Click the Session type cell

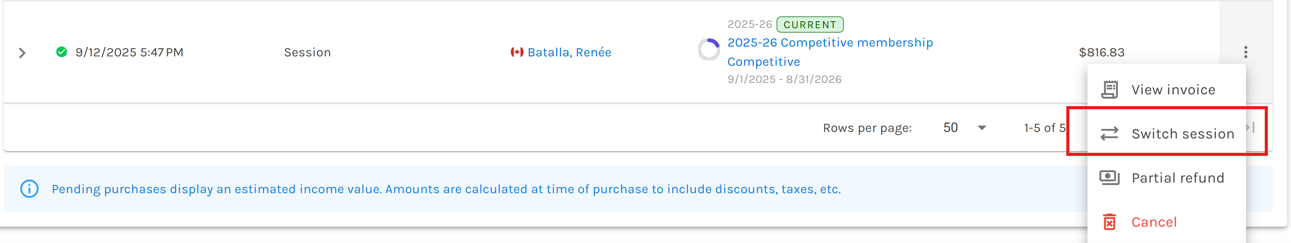pyautogui.click(x=307, y=52)
